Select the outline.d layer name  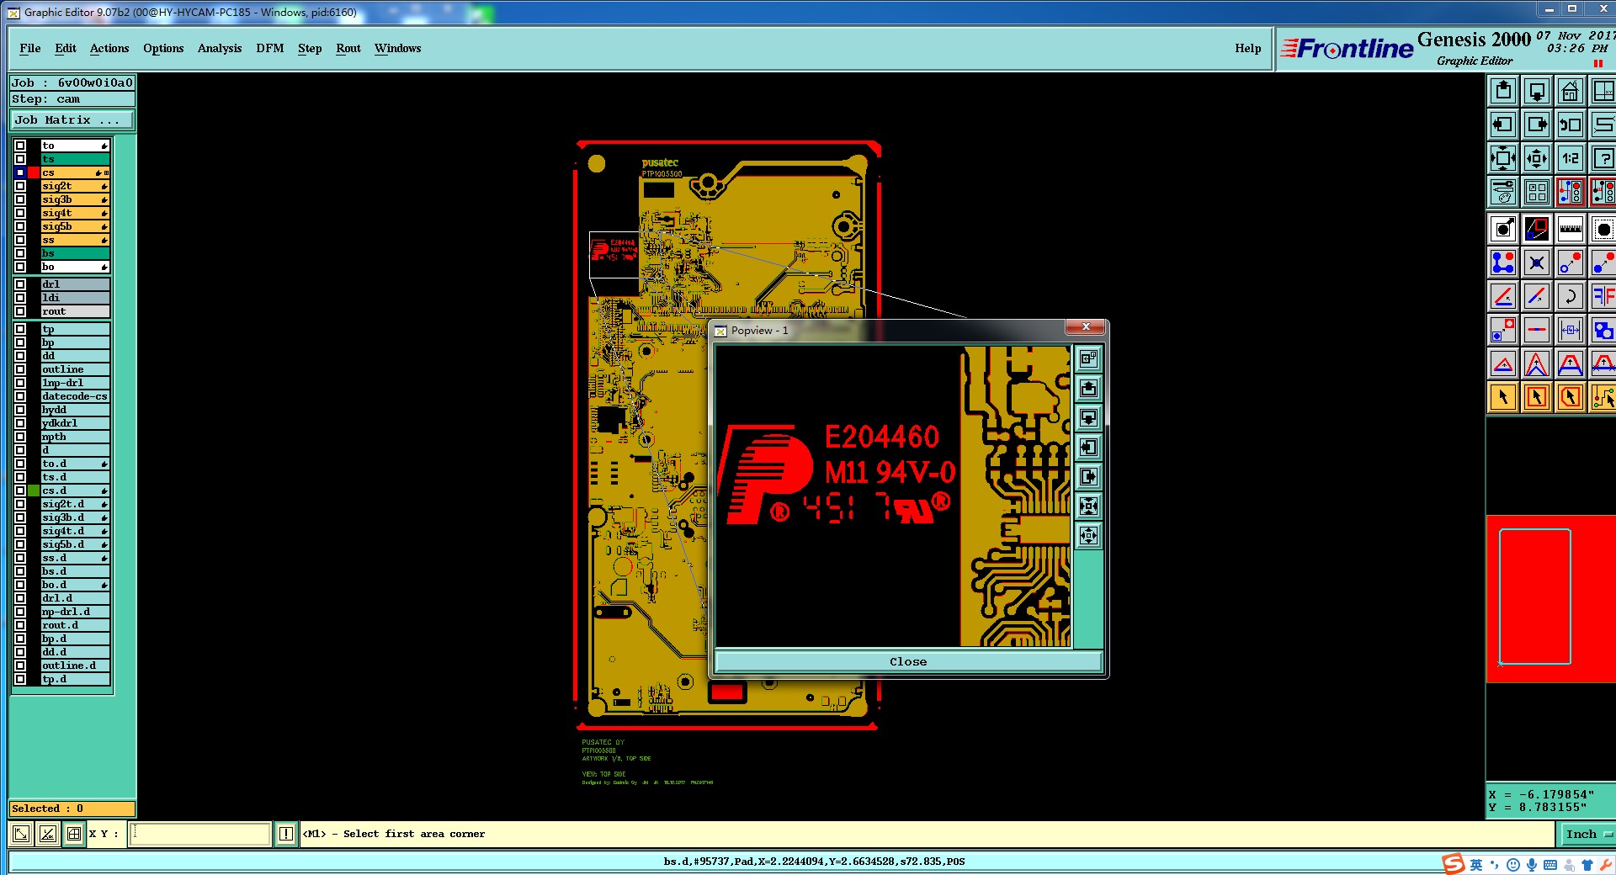75,666
